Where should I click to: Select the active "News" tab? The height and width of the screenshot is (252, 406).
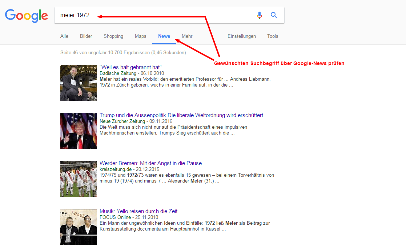(x=164, y=36)
